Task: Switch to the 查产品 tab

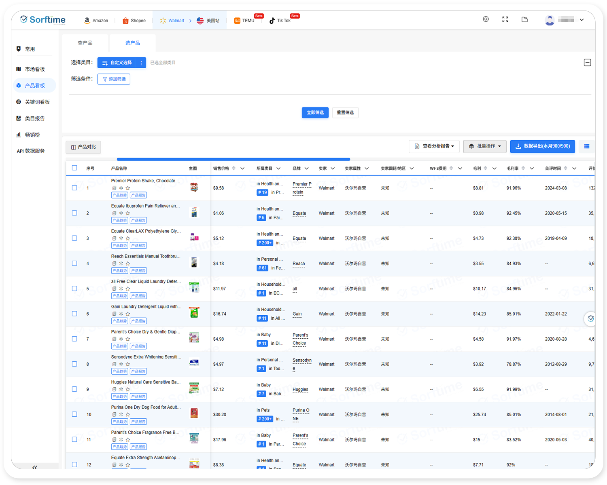Action: (x=85, y=43)
